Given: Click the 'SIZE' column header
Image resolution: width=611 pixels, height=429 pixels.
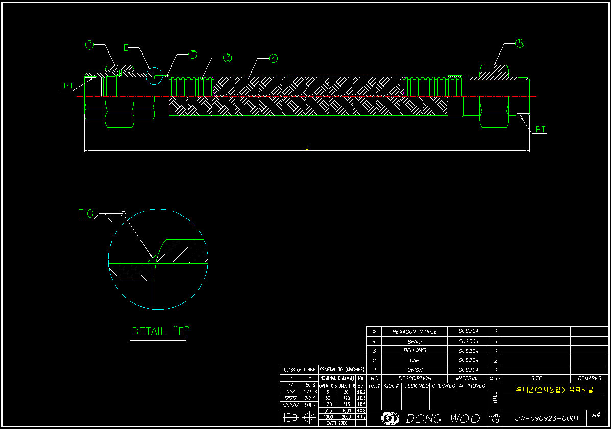Looking at the screenshot, I should point(536,378).
